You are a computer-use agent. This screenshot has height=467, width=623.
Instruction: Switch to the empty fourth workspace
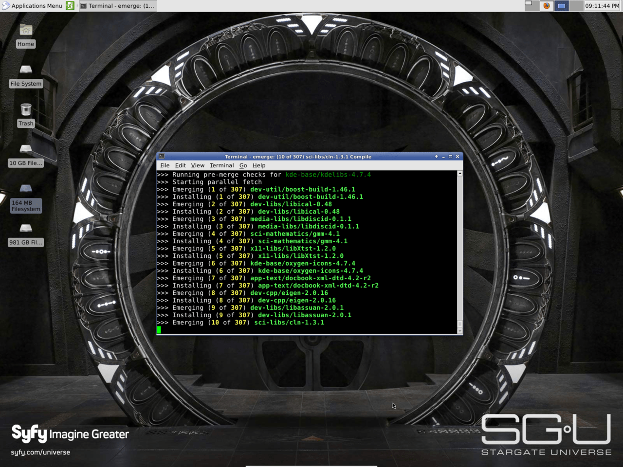576,6
